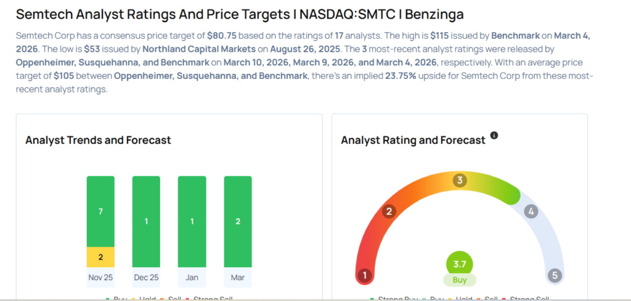Click the info icon beside Analyst Rating and Forecast

click(494, 135)
